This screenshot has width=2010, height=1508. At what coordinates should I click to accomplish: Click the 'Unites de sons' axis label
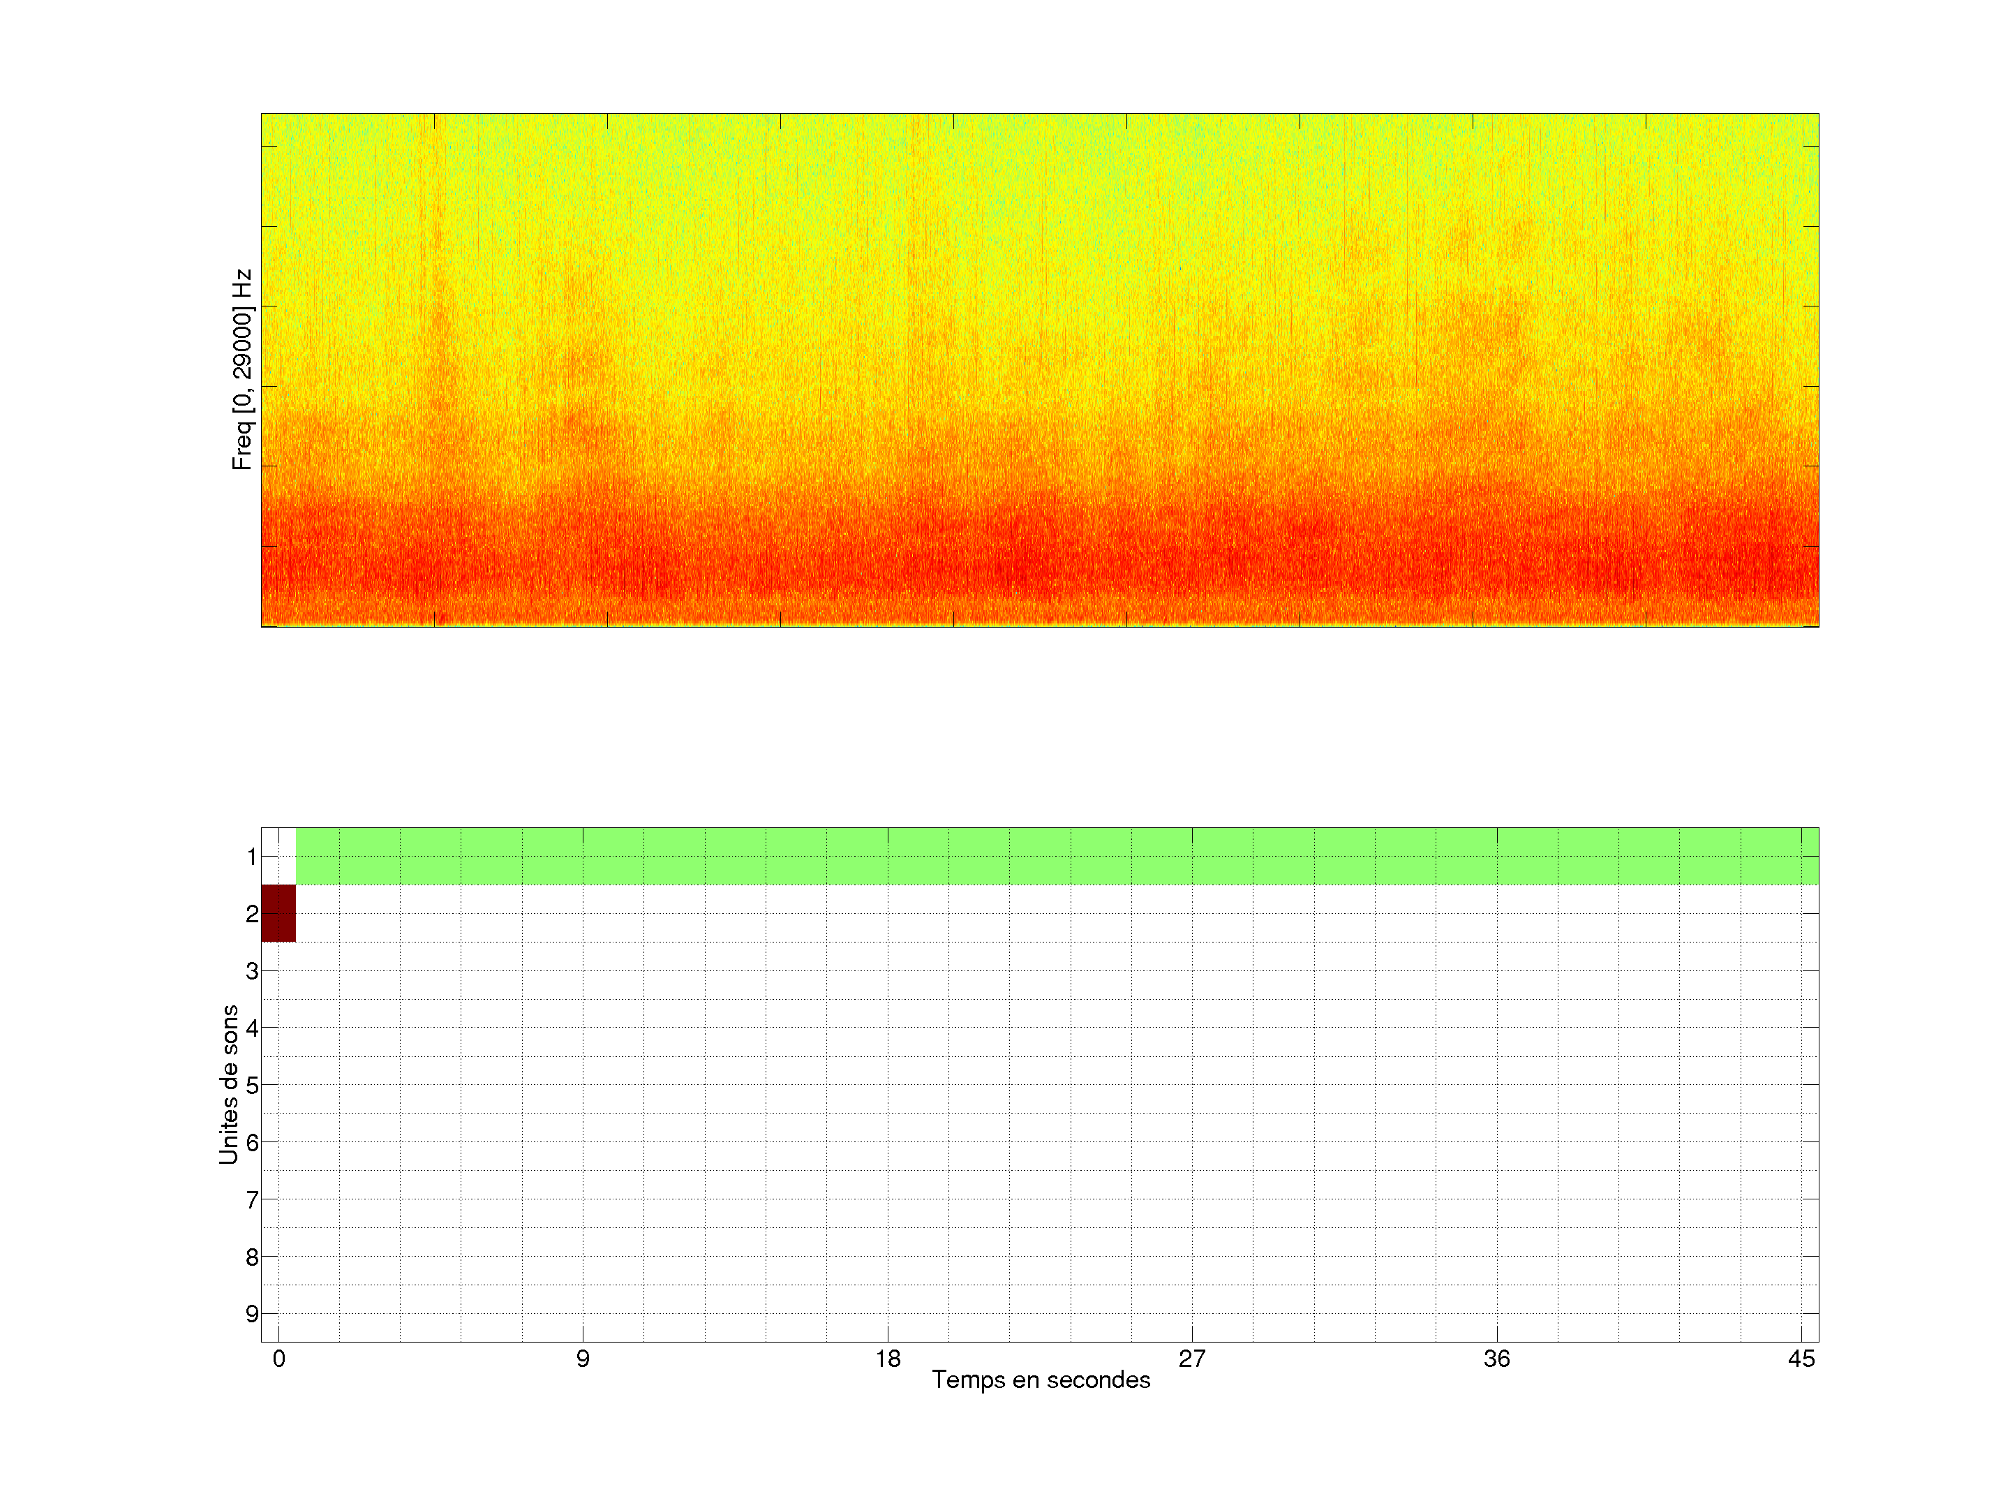point(229,1084)
